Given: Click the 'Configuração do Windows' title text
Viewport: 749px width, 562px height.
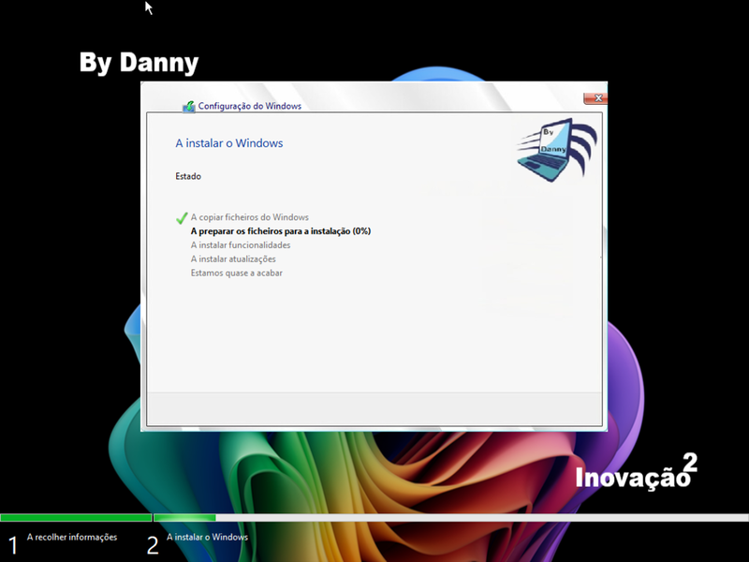Looking at the screenshot, I should 250,106.
